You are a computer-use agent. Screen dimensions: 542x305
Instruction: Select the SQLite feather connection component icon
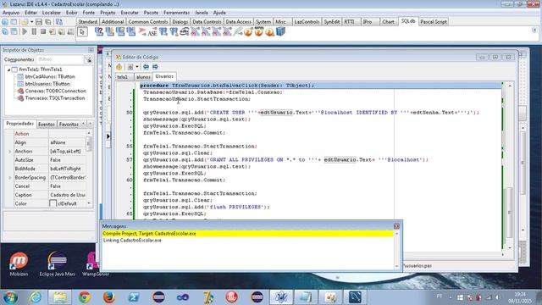pyautogui.click(x=237, y=32)
